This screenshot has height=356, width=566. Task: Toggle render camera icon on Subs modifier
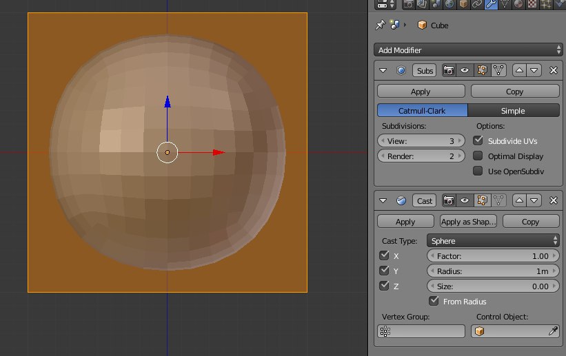pyautogui.click(x=449, y=70)
